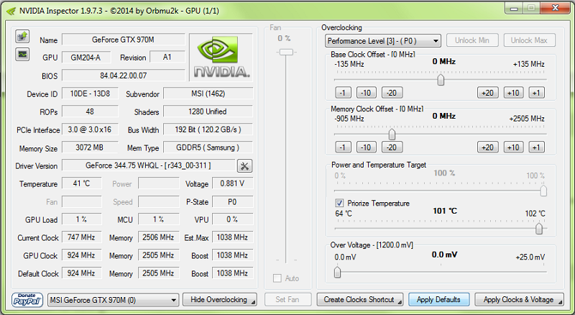Click -20 under Memory Clock Offset
The image size is (575, 315).
pos(392,147)
